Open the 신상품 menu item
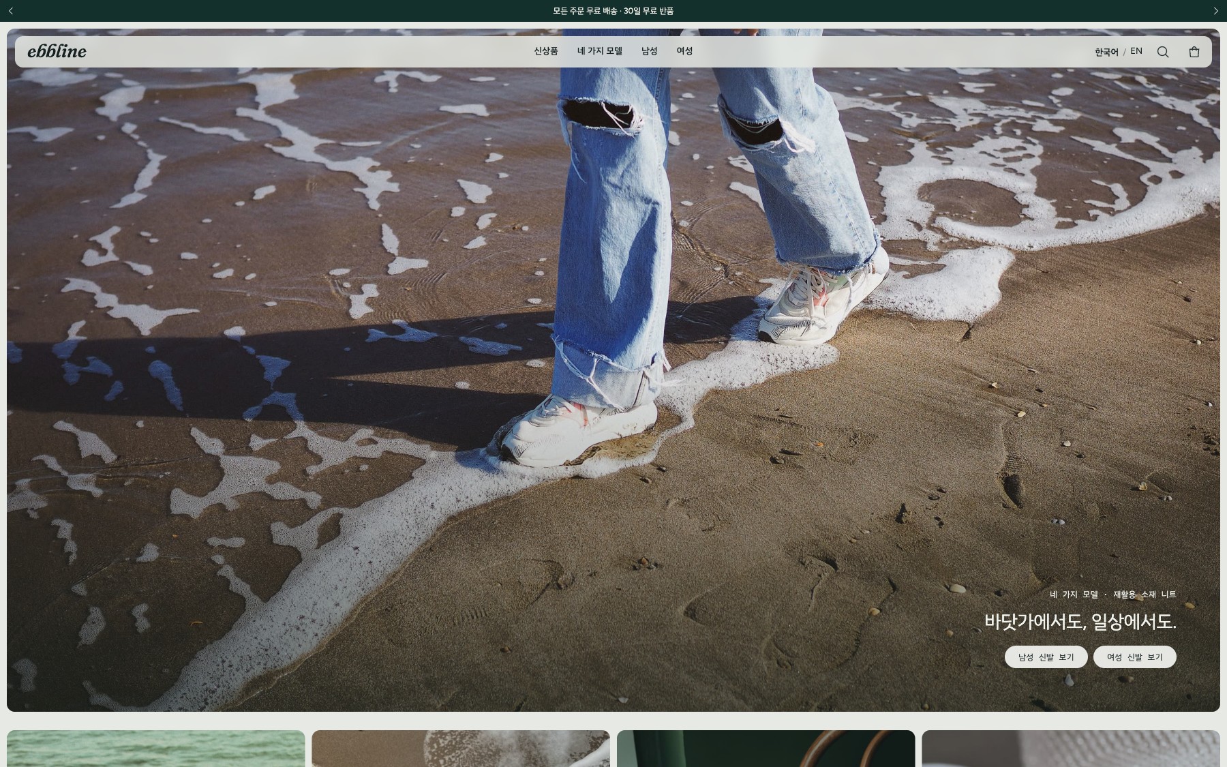The height and width of the screenshot is (767, 1227). (546, 51)
